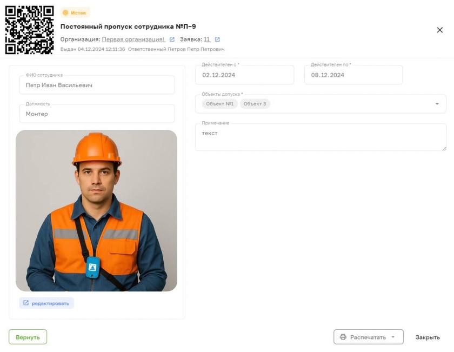The width and height of the screenshot is (454, 352).
Task: Expand the Объекты допуска dropdown arrow
Action: [437, 104]
